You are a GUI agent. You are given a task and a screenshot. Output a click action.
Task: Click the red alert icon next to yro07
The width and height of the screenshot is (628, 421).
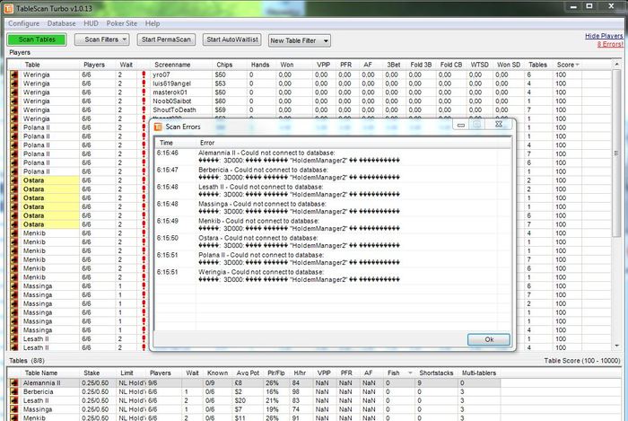click(144, 75)
